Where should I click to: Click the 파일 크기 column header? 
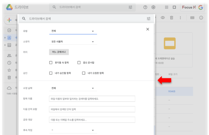(173, 74)
